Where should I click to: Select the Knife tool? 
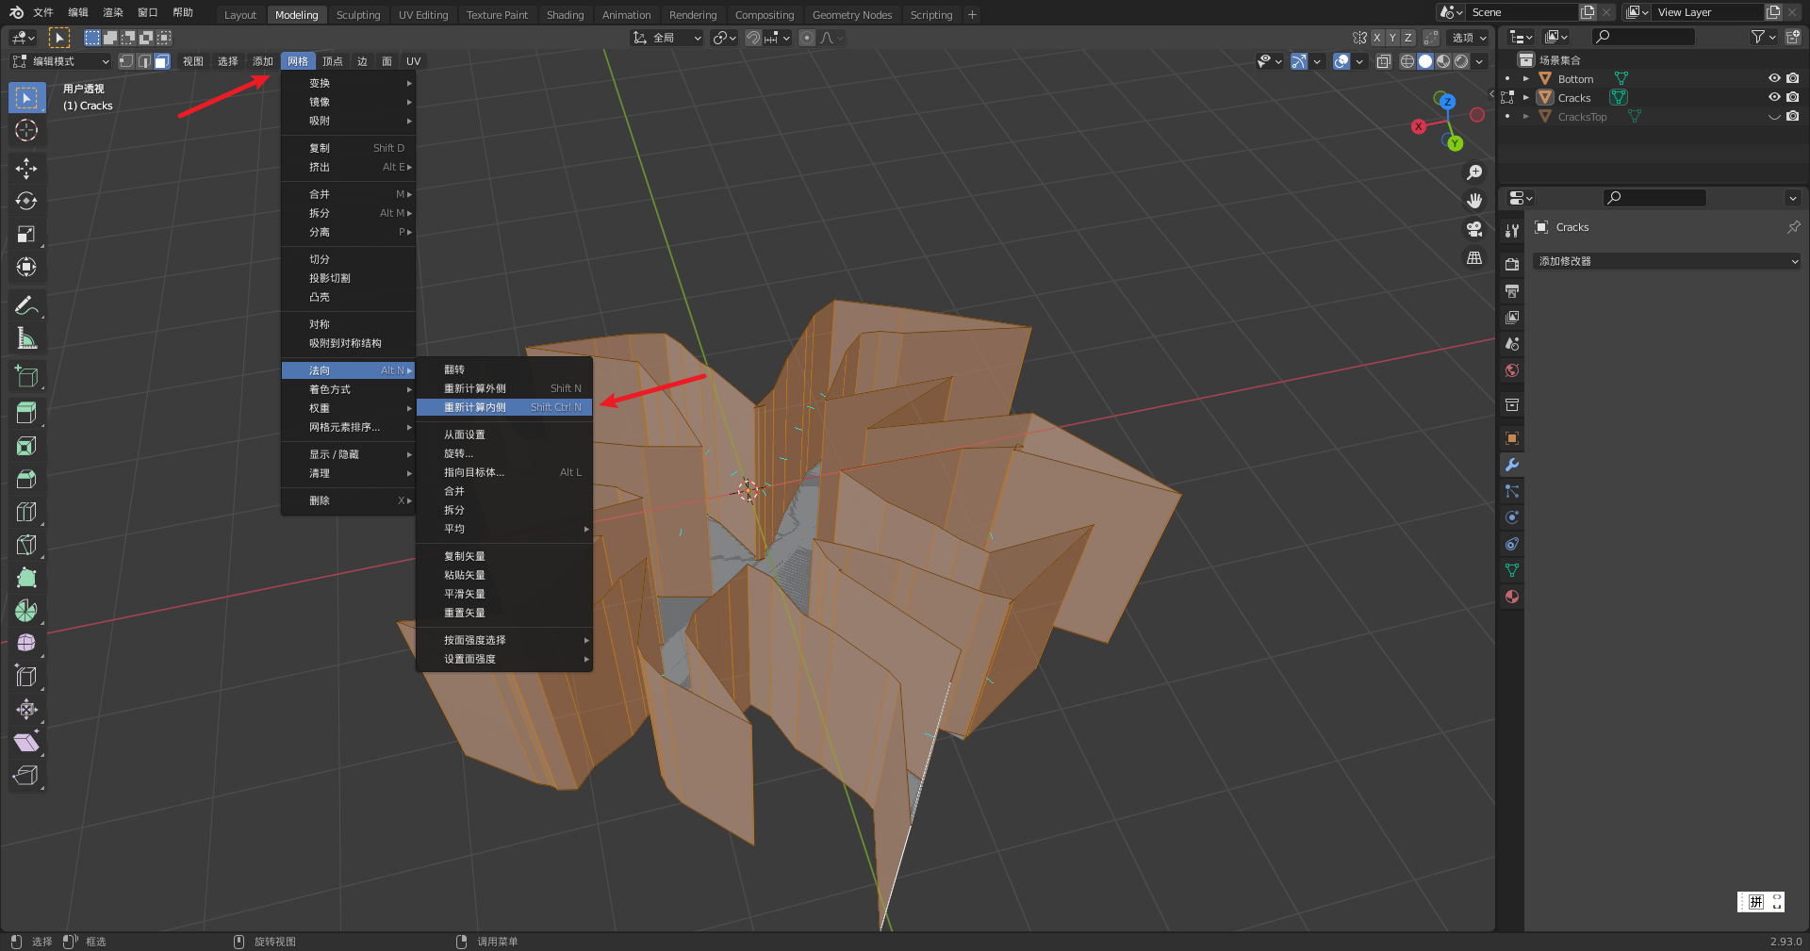click(26, 545)
